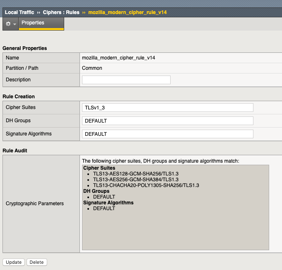Screen dimensions: 282x270
Task: Click the rule name value in Name row
Action: click(x=118, y=58)
